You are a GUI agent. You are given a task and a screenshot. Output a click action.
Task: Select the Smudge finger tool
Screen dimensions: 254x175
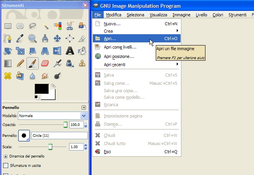pyautogui.click(x=45, y=76)
